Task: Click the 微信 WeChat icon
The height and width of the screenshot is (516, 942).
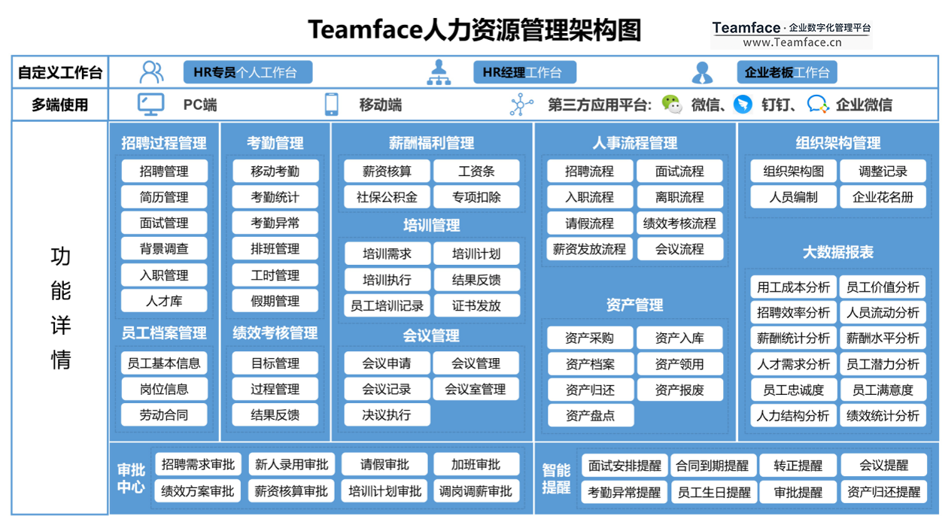Action: pos(672,104)
